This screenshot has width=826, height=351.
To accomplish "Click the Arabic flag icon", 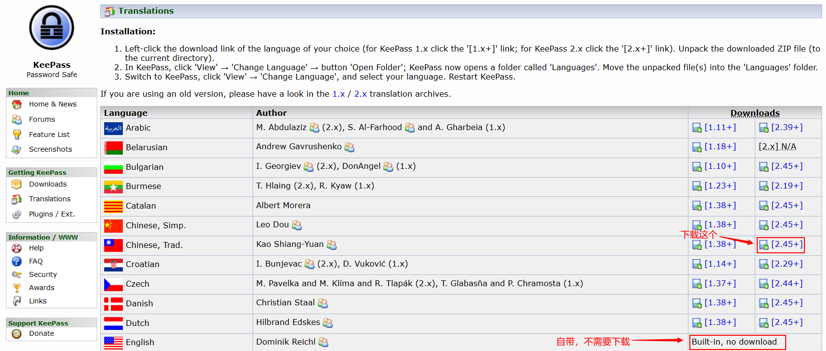I will [x=114, y=129].
